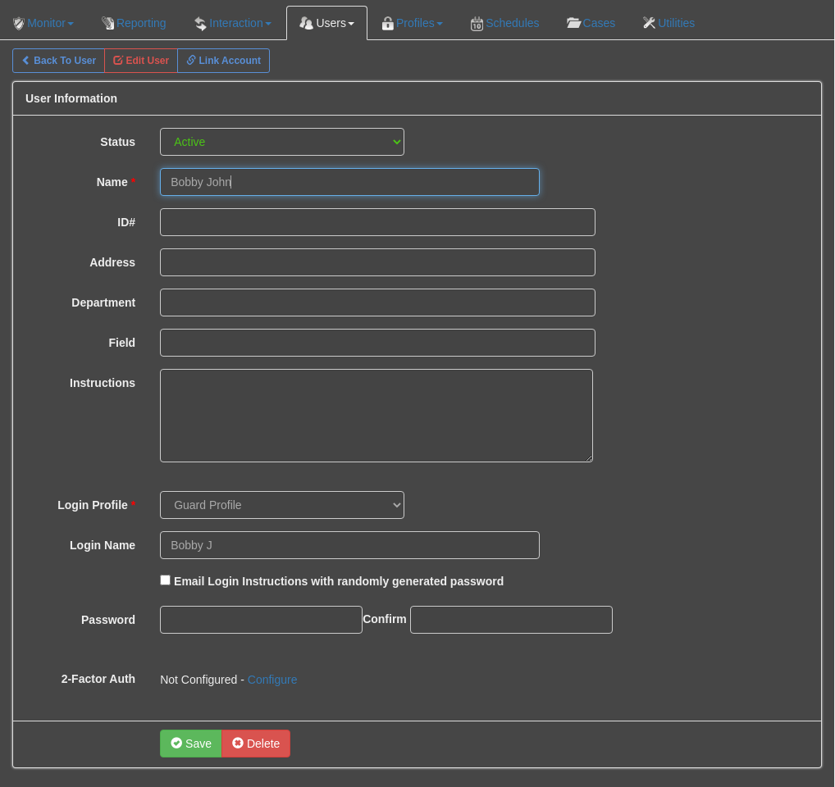Click the Link Account button
Viewport: 835px width, 787px height.
pos(224,61)
